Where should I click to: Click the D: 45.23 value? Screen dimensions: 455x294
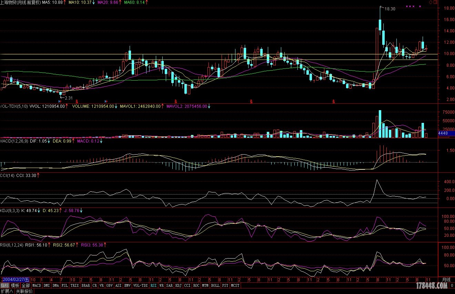click(50, 210)
